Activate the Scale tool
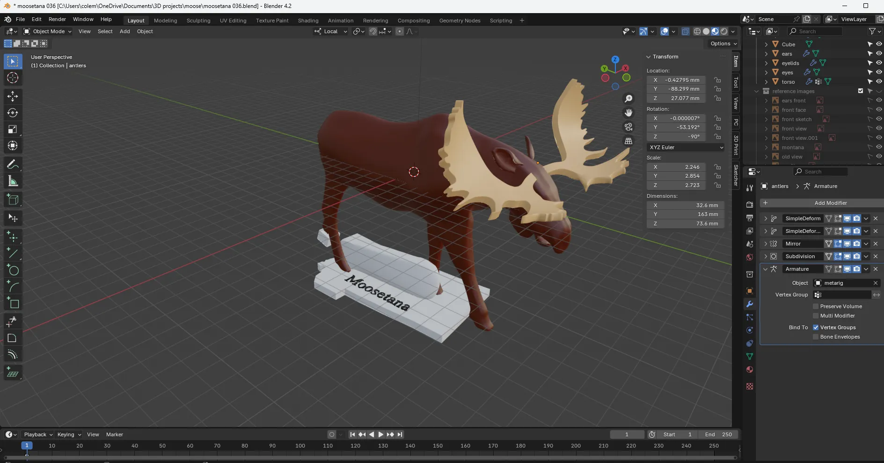Screen dimensions: 884x463 tap(13, 130)
